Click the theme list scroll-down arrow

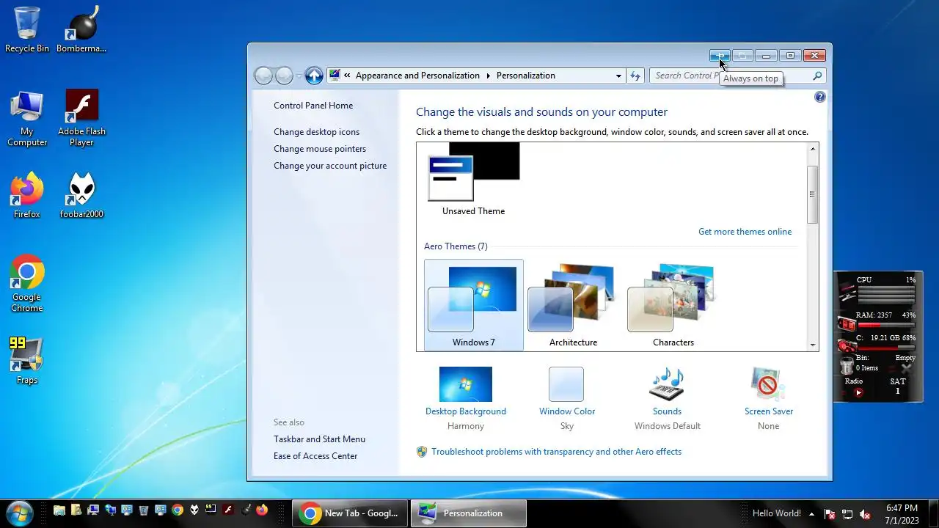812,345
